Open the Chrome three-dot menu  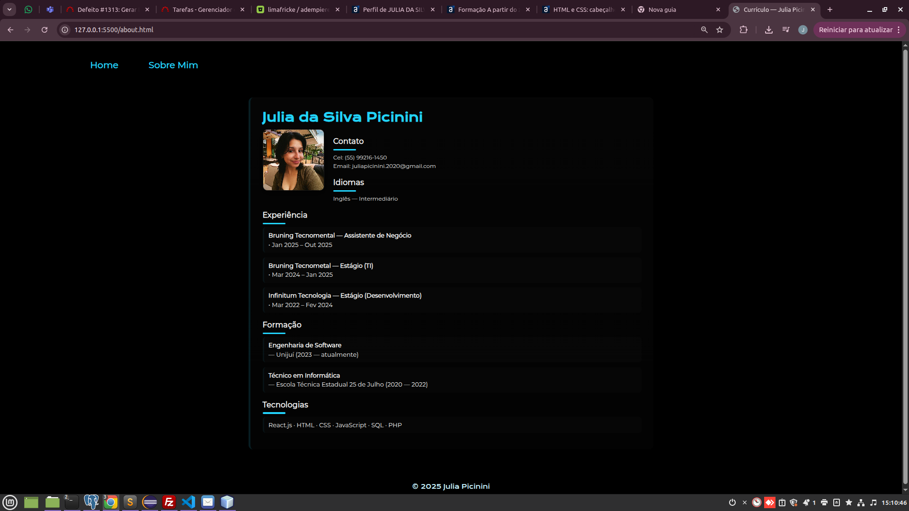[899, 30]
